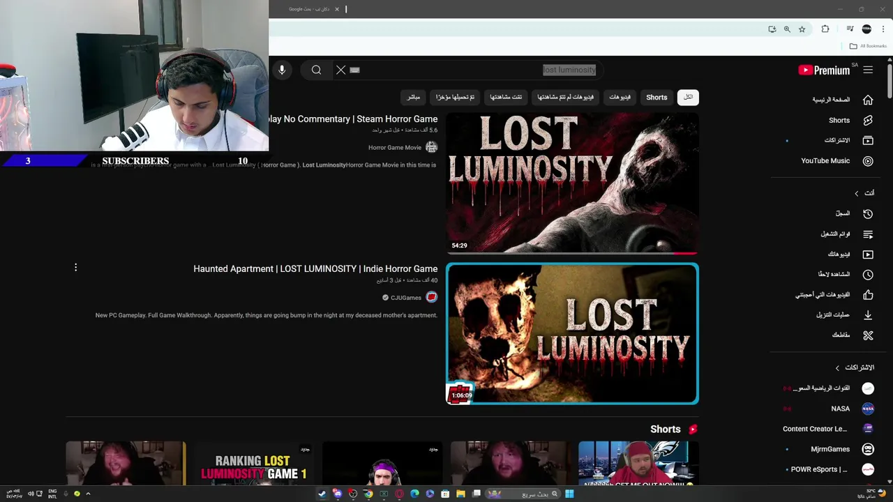Bookmark this page with star icon

tap(802, 29)
